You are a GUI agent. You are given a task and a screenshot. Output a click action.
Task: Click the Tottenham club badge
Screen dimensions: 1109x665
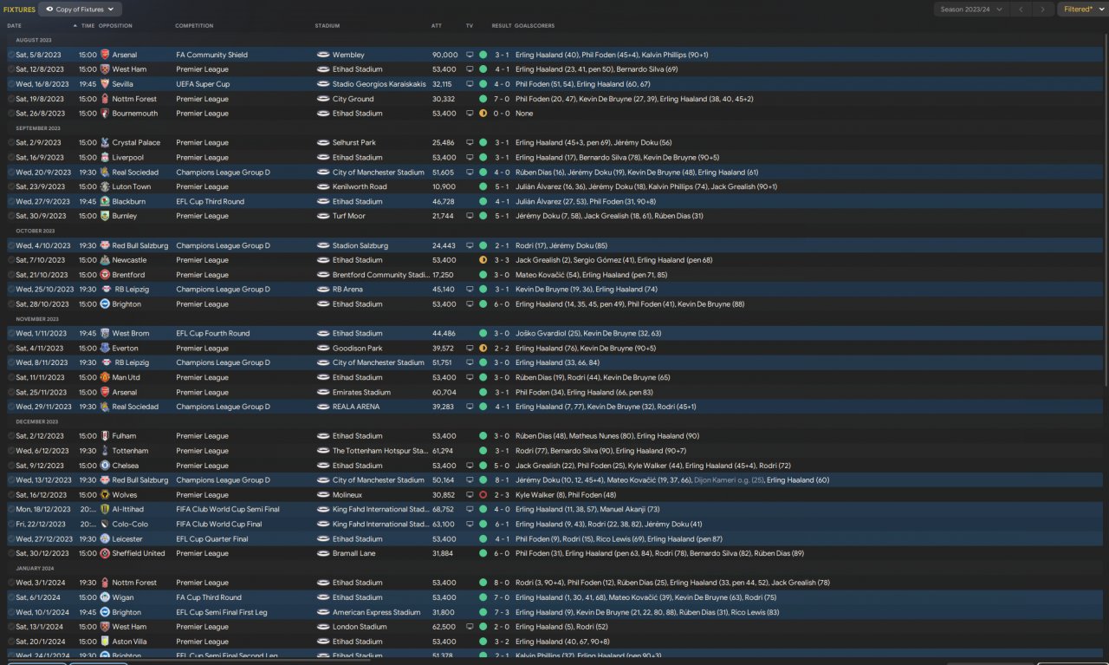point(105,451)
